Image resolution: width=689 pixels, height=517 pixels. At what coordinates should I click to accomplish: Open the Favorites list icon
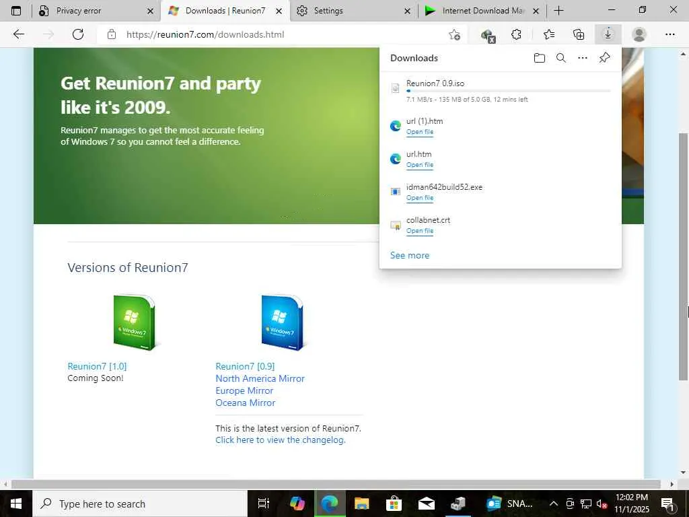[x=549, y=34]
